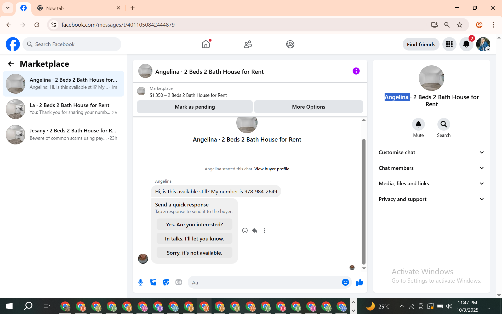502x314 pixels.
Task: Show hidden system tray icons
Action: [x=402, y=306]
